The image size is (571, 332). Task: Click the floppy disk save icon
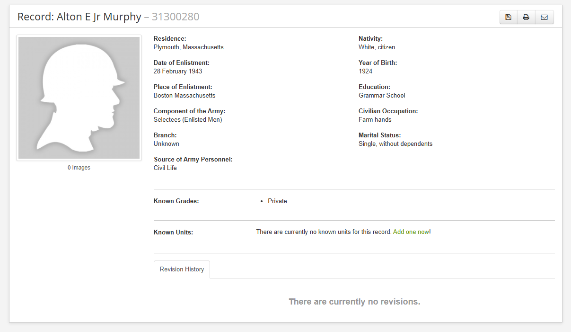(508, 18)
